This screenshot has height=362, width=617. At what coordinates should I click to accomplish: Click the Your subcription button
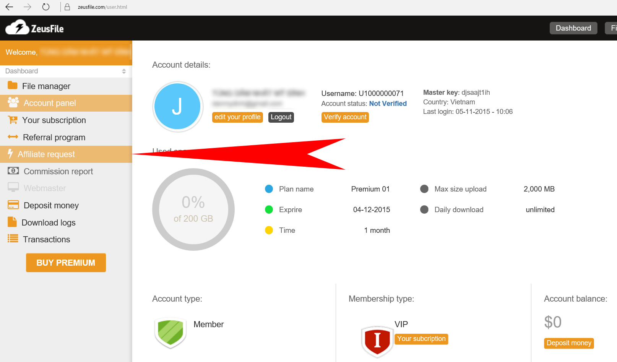tap(421, 339)
